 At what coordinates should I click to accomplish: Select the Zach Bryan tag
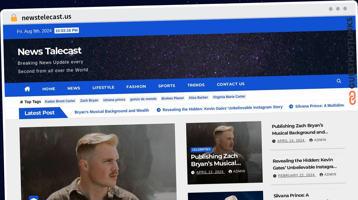point(89,100)
